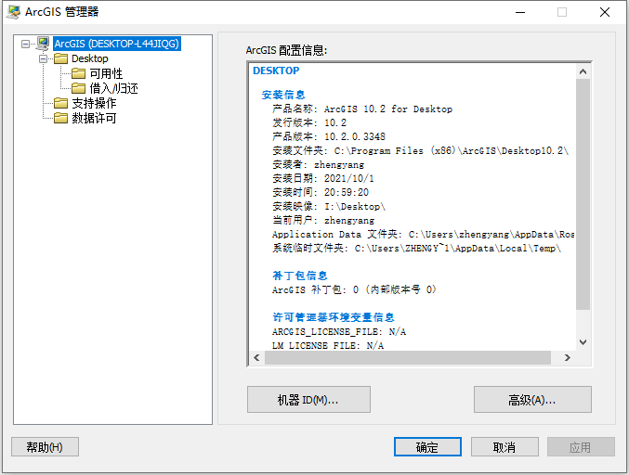Click the ArcGIS 配置信息: label
This screenshot has height=475, width=629.
pyautogui.click(x=286, y=50)
